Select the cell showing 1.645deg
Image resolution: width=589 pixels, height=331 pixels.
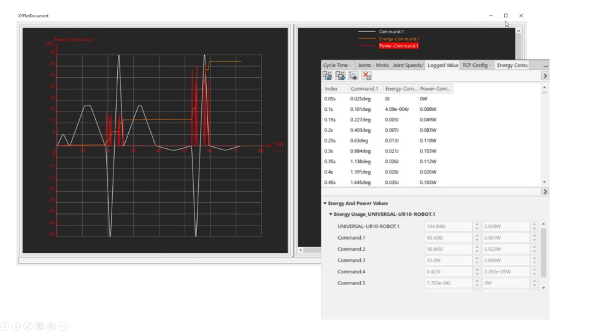(360, 183)
